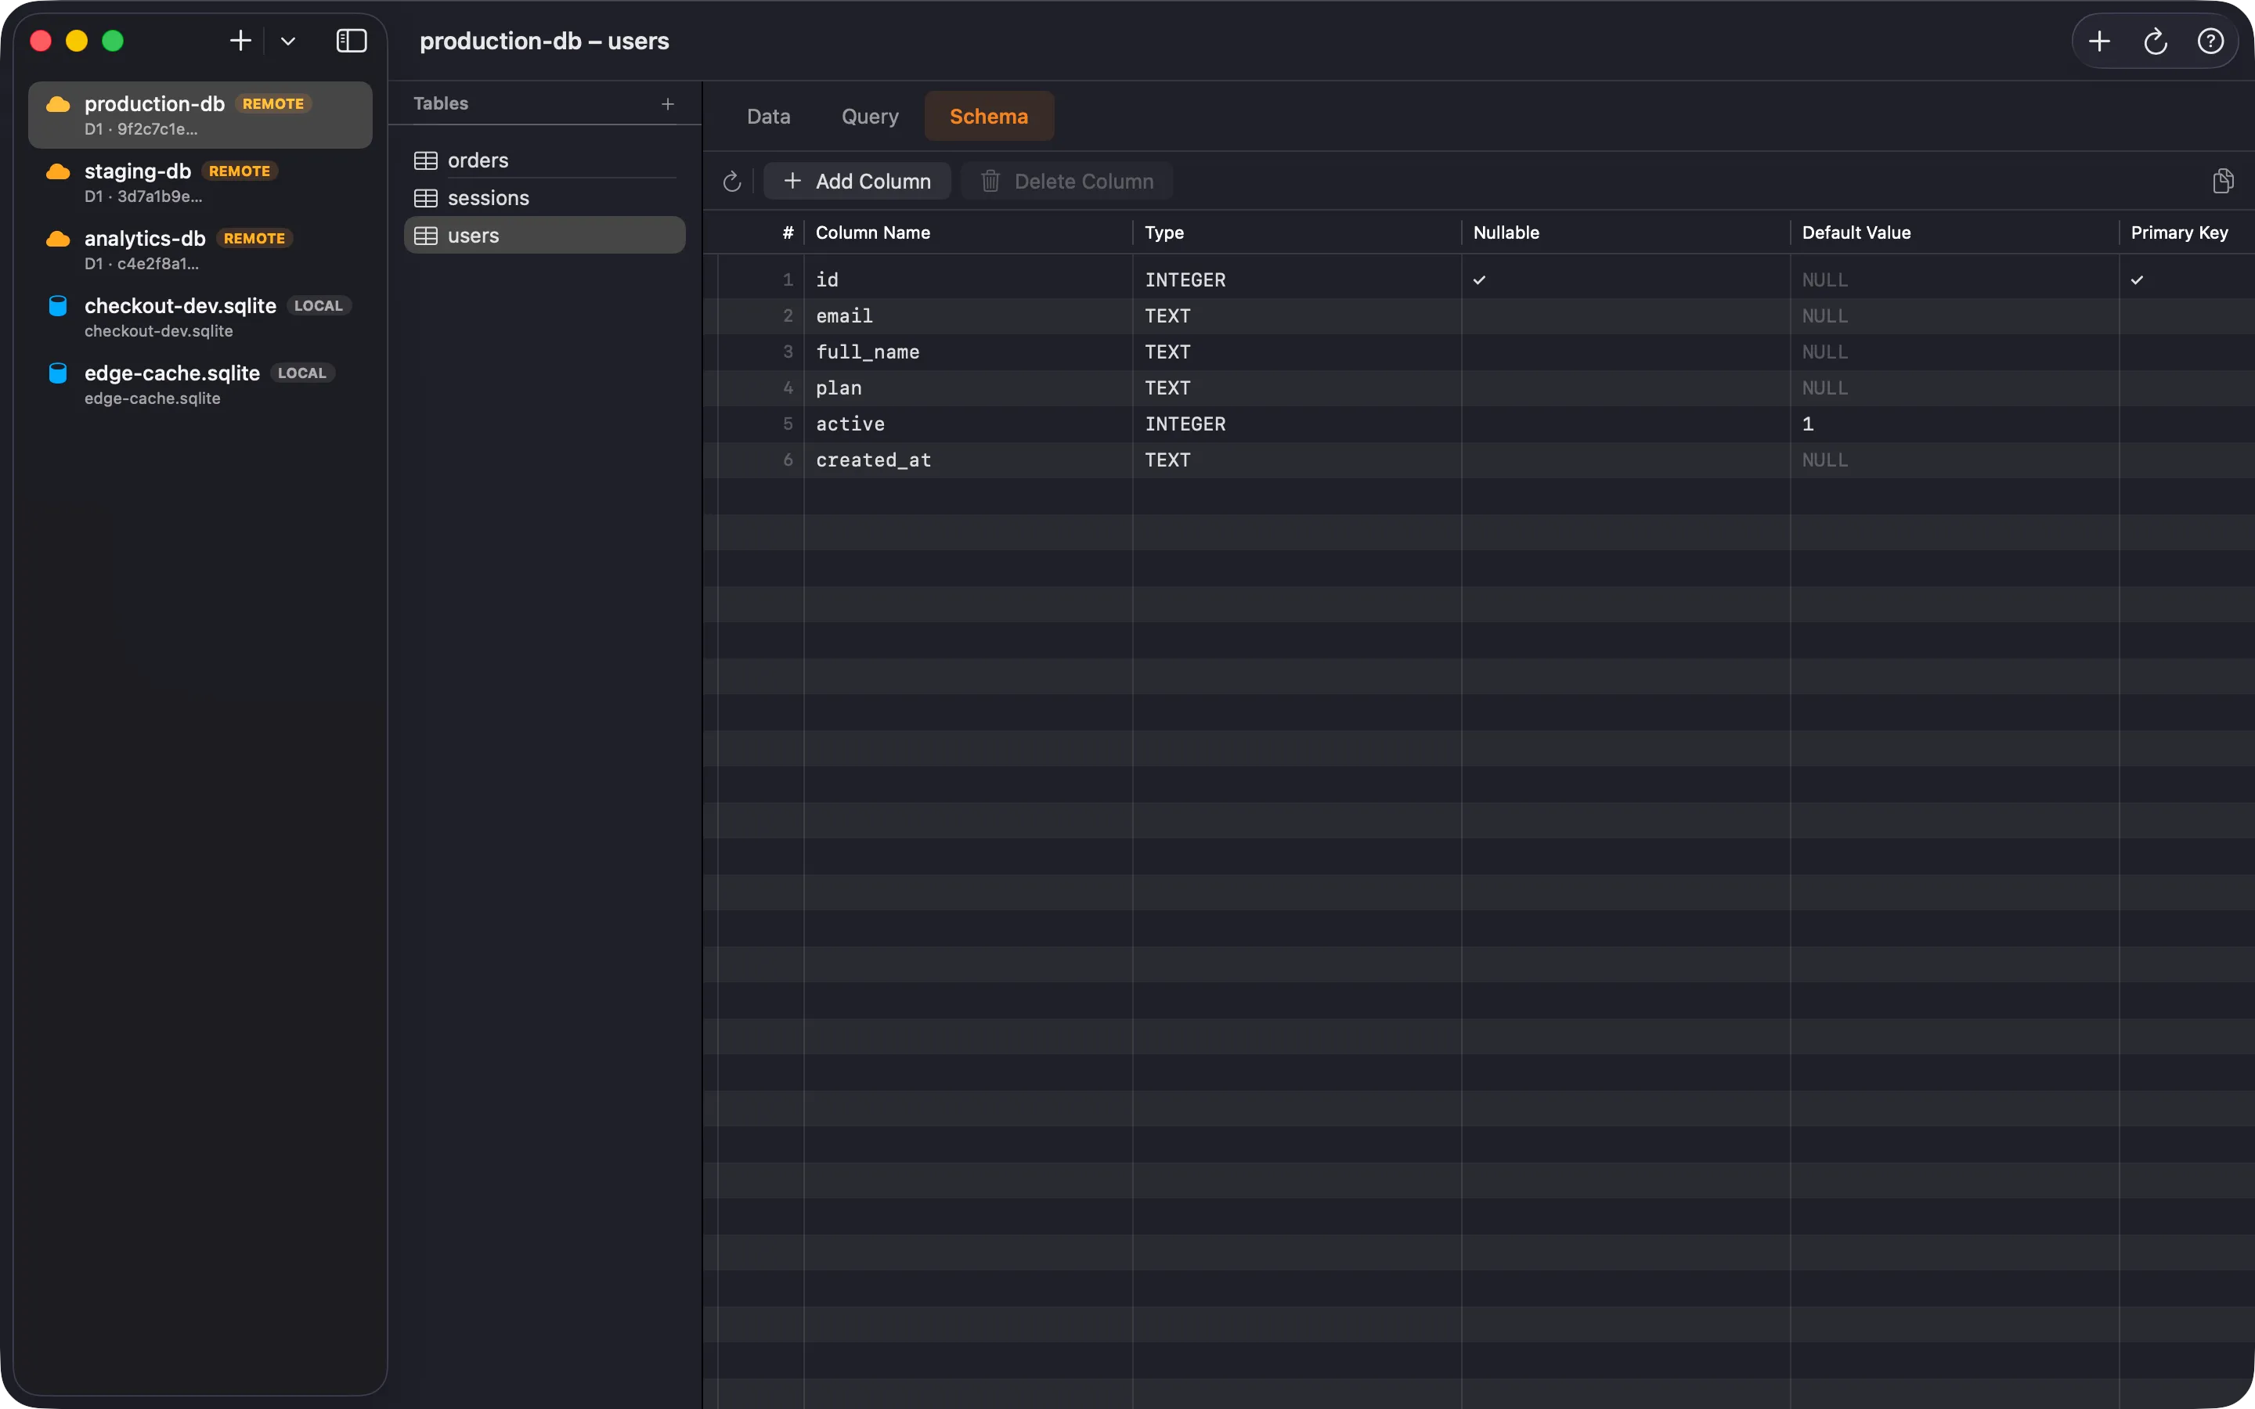Click the LOCAL badge on edge-cache.sqlite
Image resolution: width=2255 pixels, height=1409 pixels.
point(302,373)
